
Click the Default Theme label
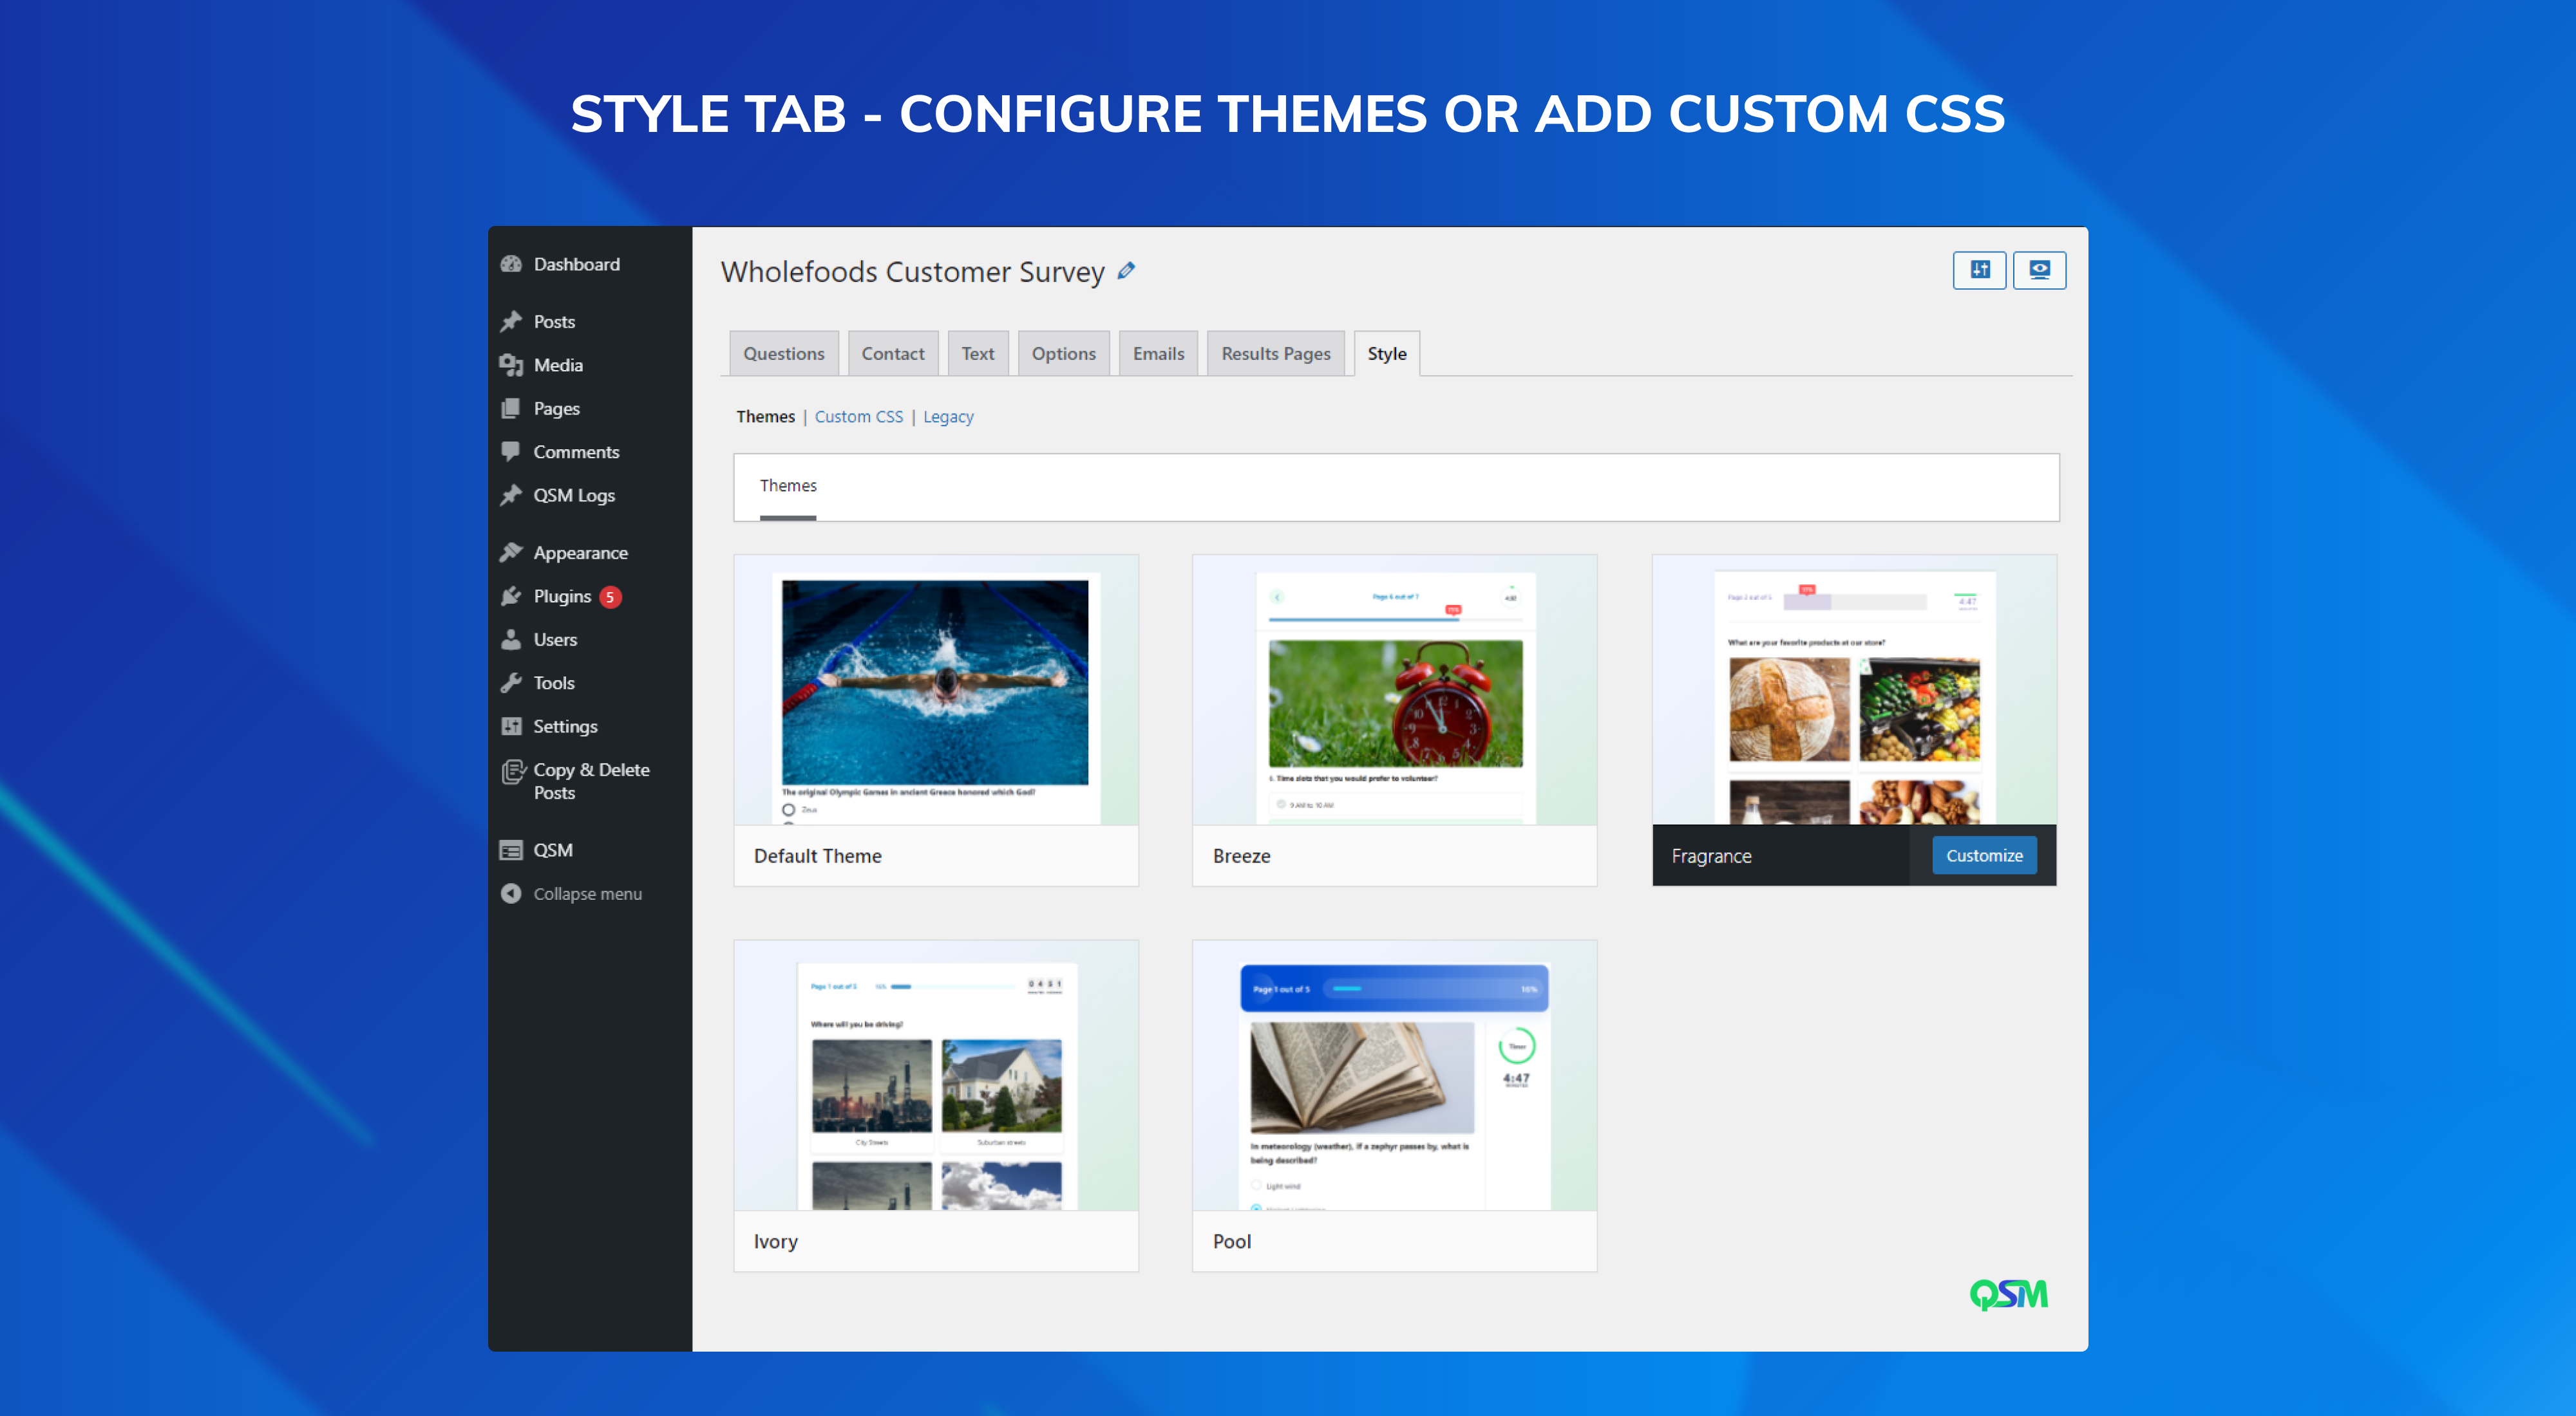(818, 857)
